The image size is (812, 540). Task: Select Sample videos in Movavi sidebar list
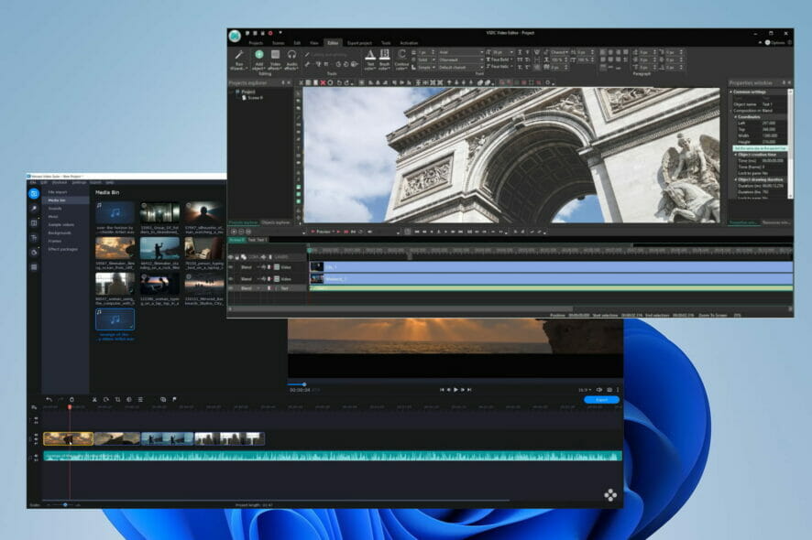point(61,224)
